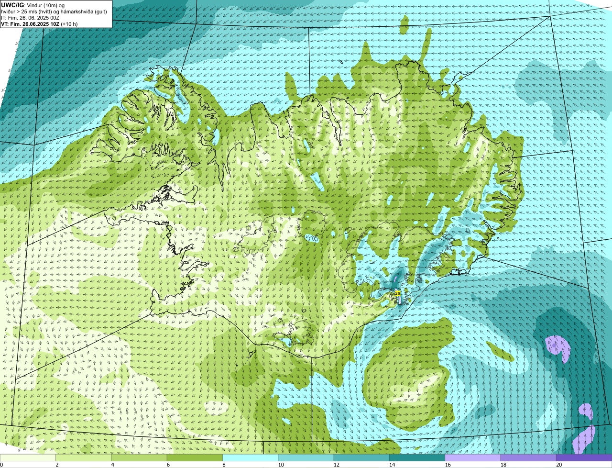Click the pale 0–2 m/s legend swatch

28,457
